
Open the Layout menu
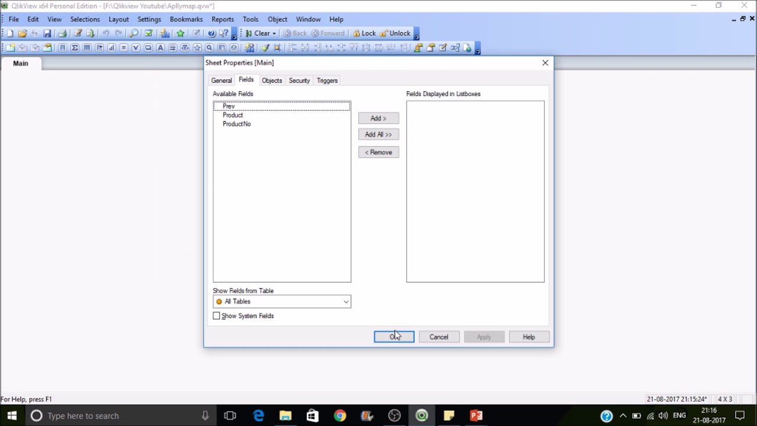[119, 19]
